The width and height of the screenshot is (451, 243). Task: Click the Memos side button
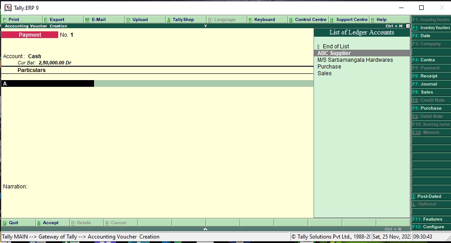(431, 132)
